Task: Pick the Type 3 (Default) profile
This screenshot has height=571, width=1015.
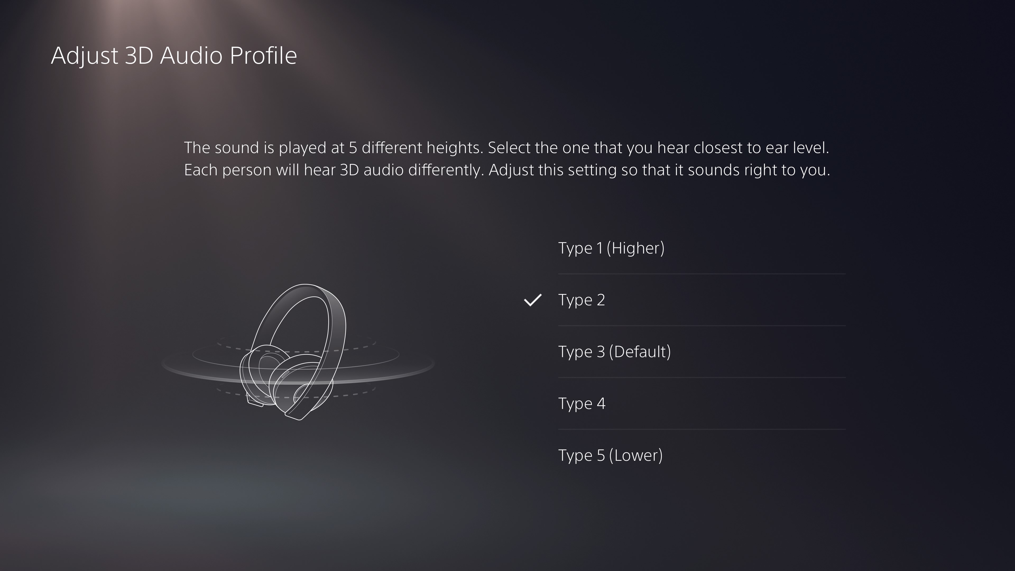Action: click(702, 352)
